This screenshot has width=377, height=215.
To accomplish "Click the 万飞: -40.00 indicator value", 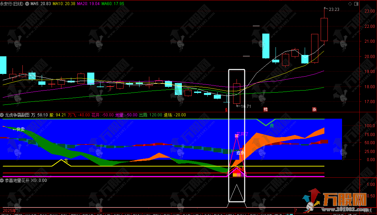I will (79, 115).
